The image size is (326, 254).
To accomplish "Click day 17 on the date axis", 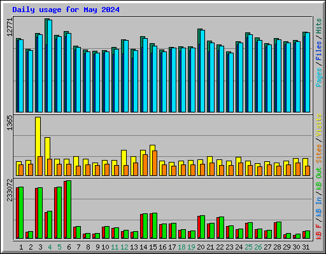I will 172,247.
